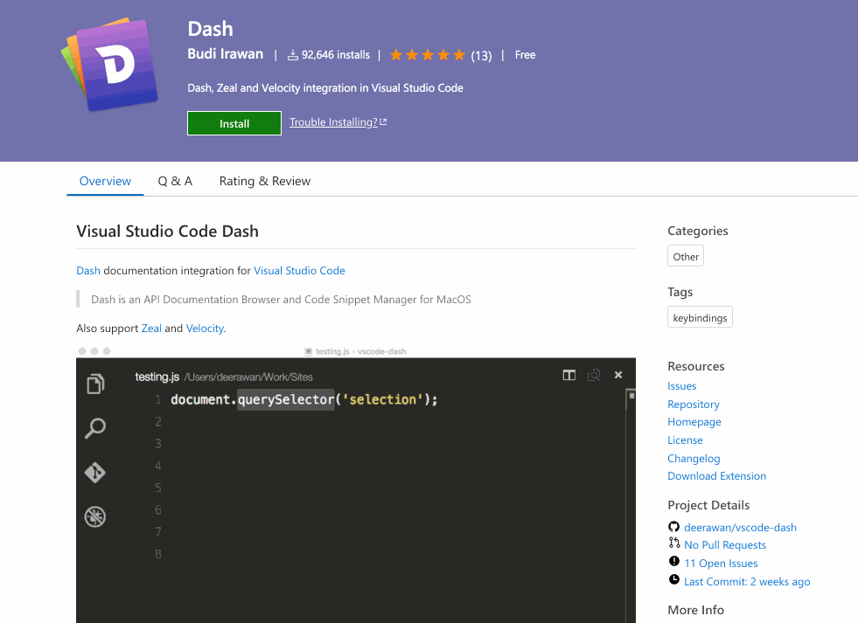Follow the Dash documentation link

coord(88,271)
